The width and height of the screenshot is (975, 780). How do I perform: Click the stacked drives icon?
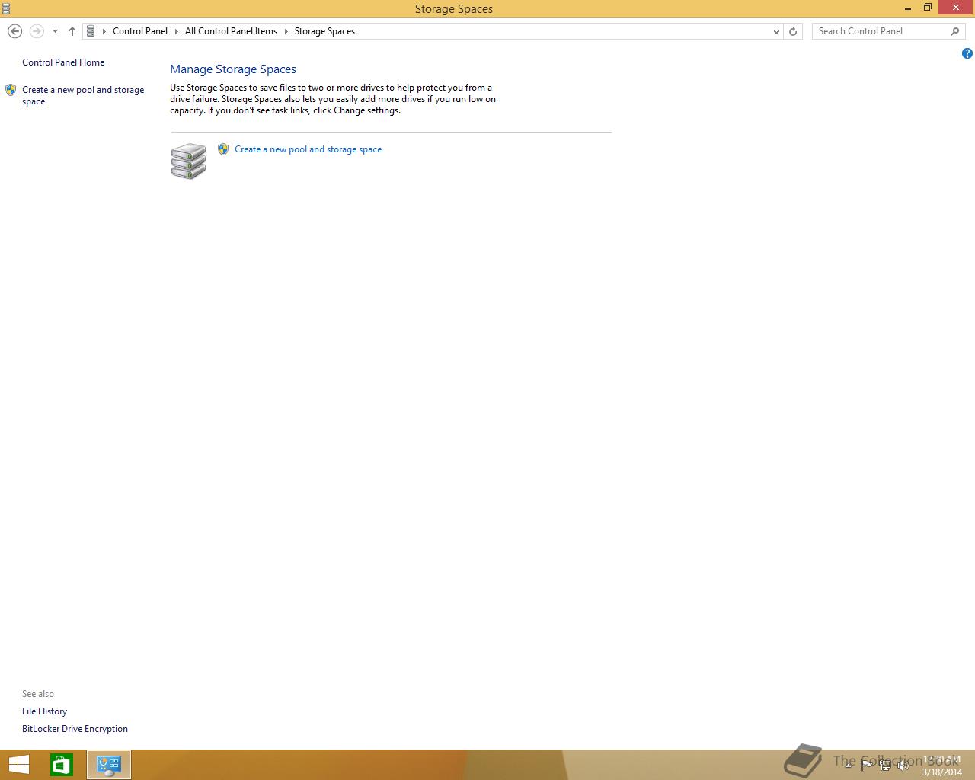pos(188,161)
